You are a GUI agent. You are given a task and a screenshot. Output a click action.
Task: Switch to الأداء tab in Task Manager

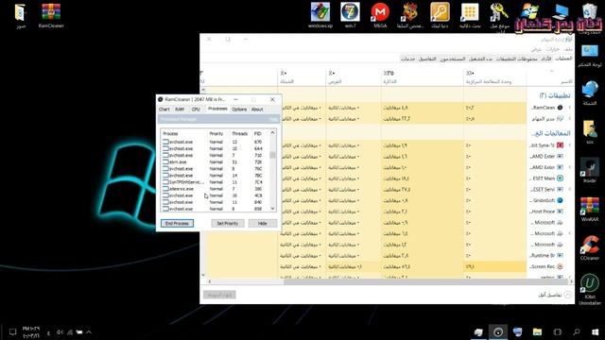point(546,59)
